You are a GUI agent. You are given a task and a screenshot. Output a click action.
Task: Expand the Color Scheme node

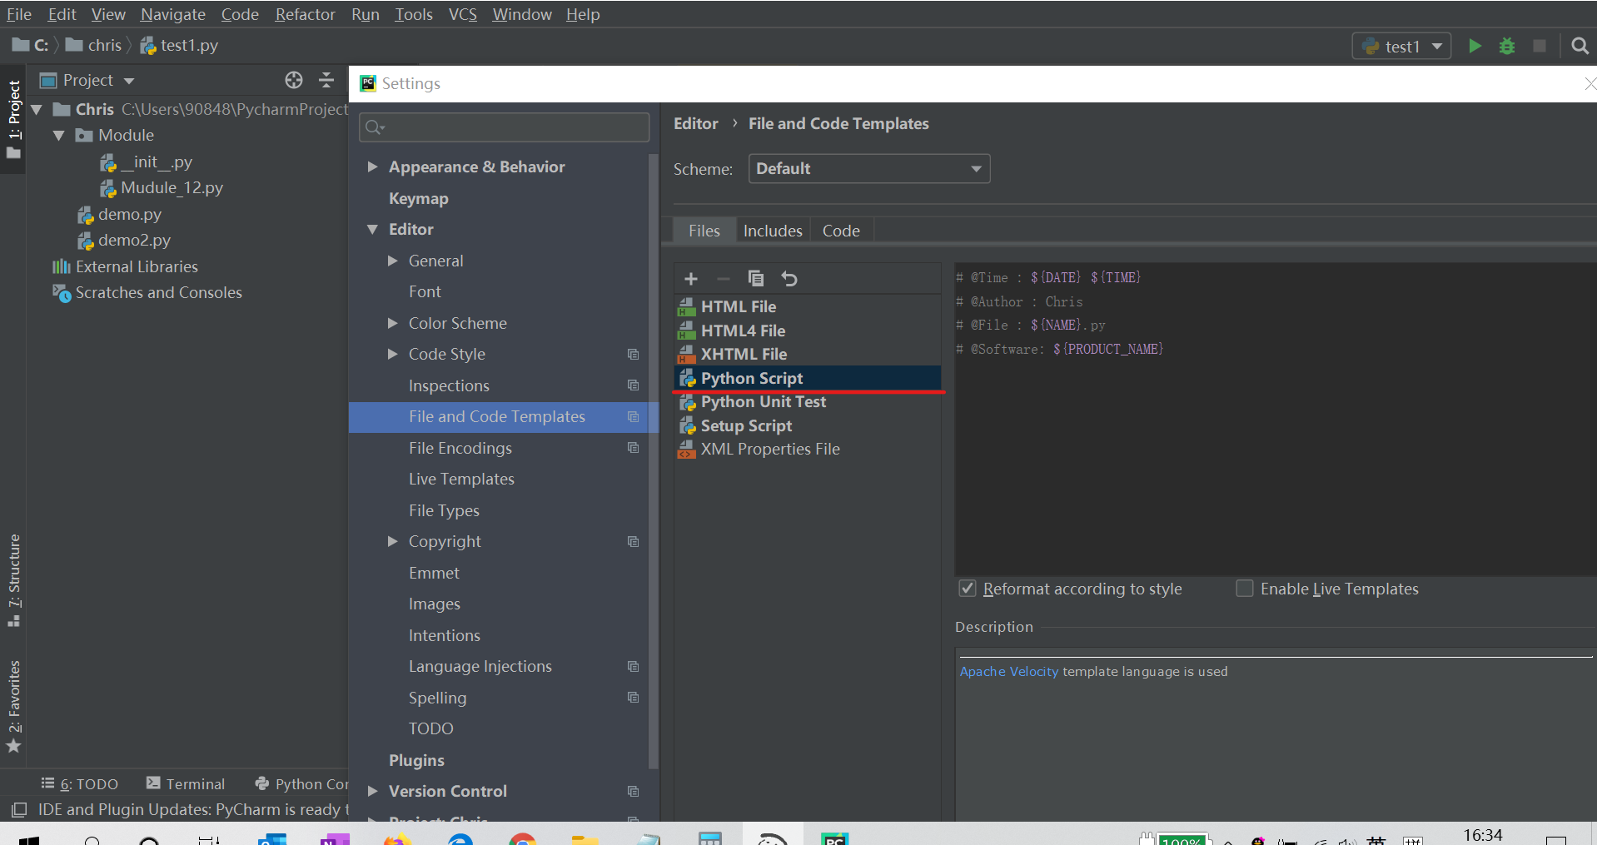coord(392,323)
